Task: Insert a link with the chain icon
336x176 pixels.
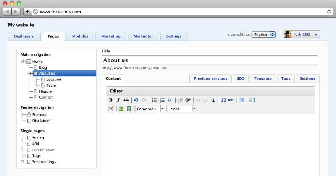Action: 198,100
